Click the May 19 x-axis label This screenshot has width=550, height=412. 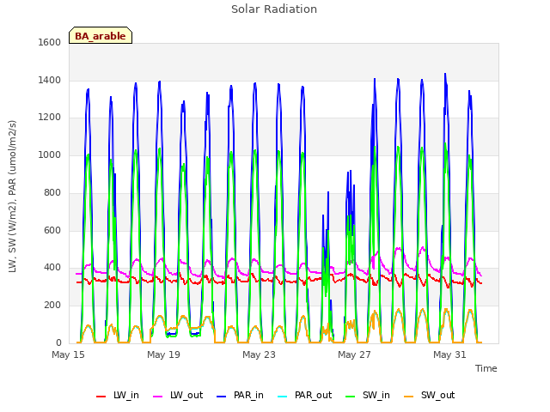163,354
